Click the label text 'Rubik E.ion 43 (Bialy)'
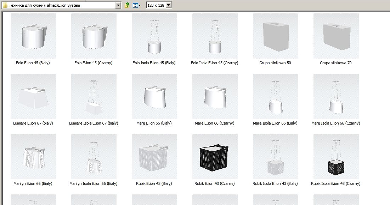Viewport: 390px width, 205px height. [x=154, y=184]
